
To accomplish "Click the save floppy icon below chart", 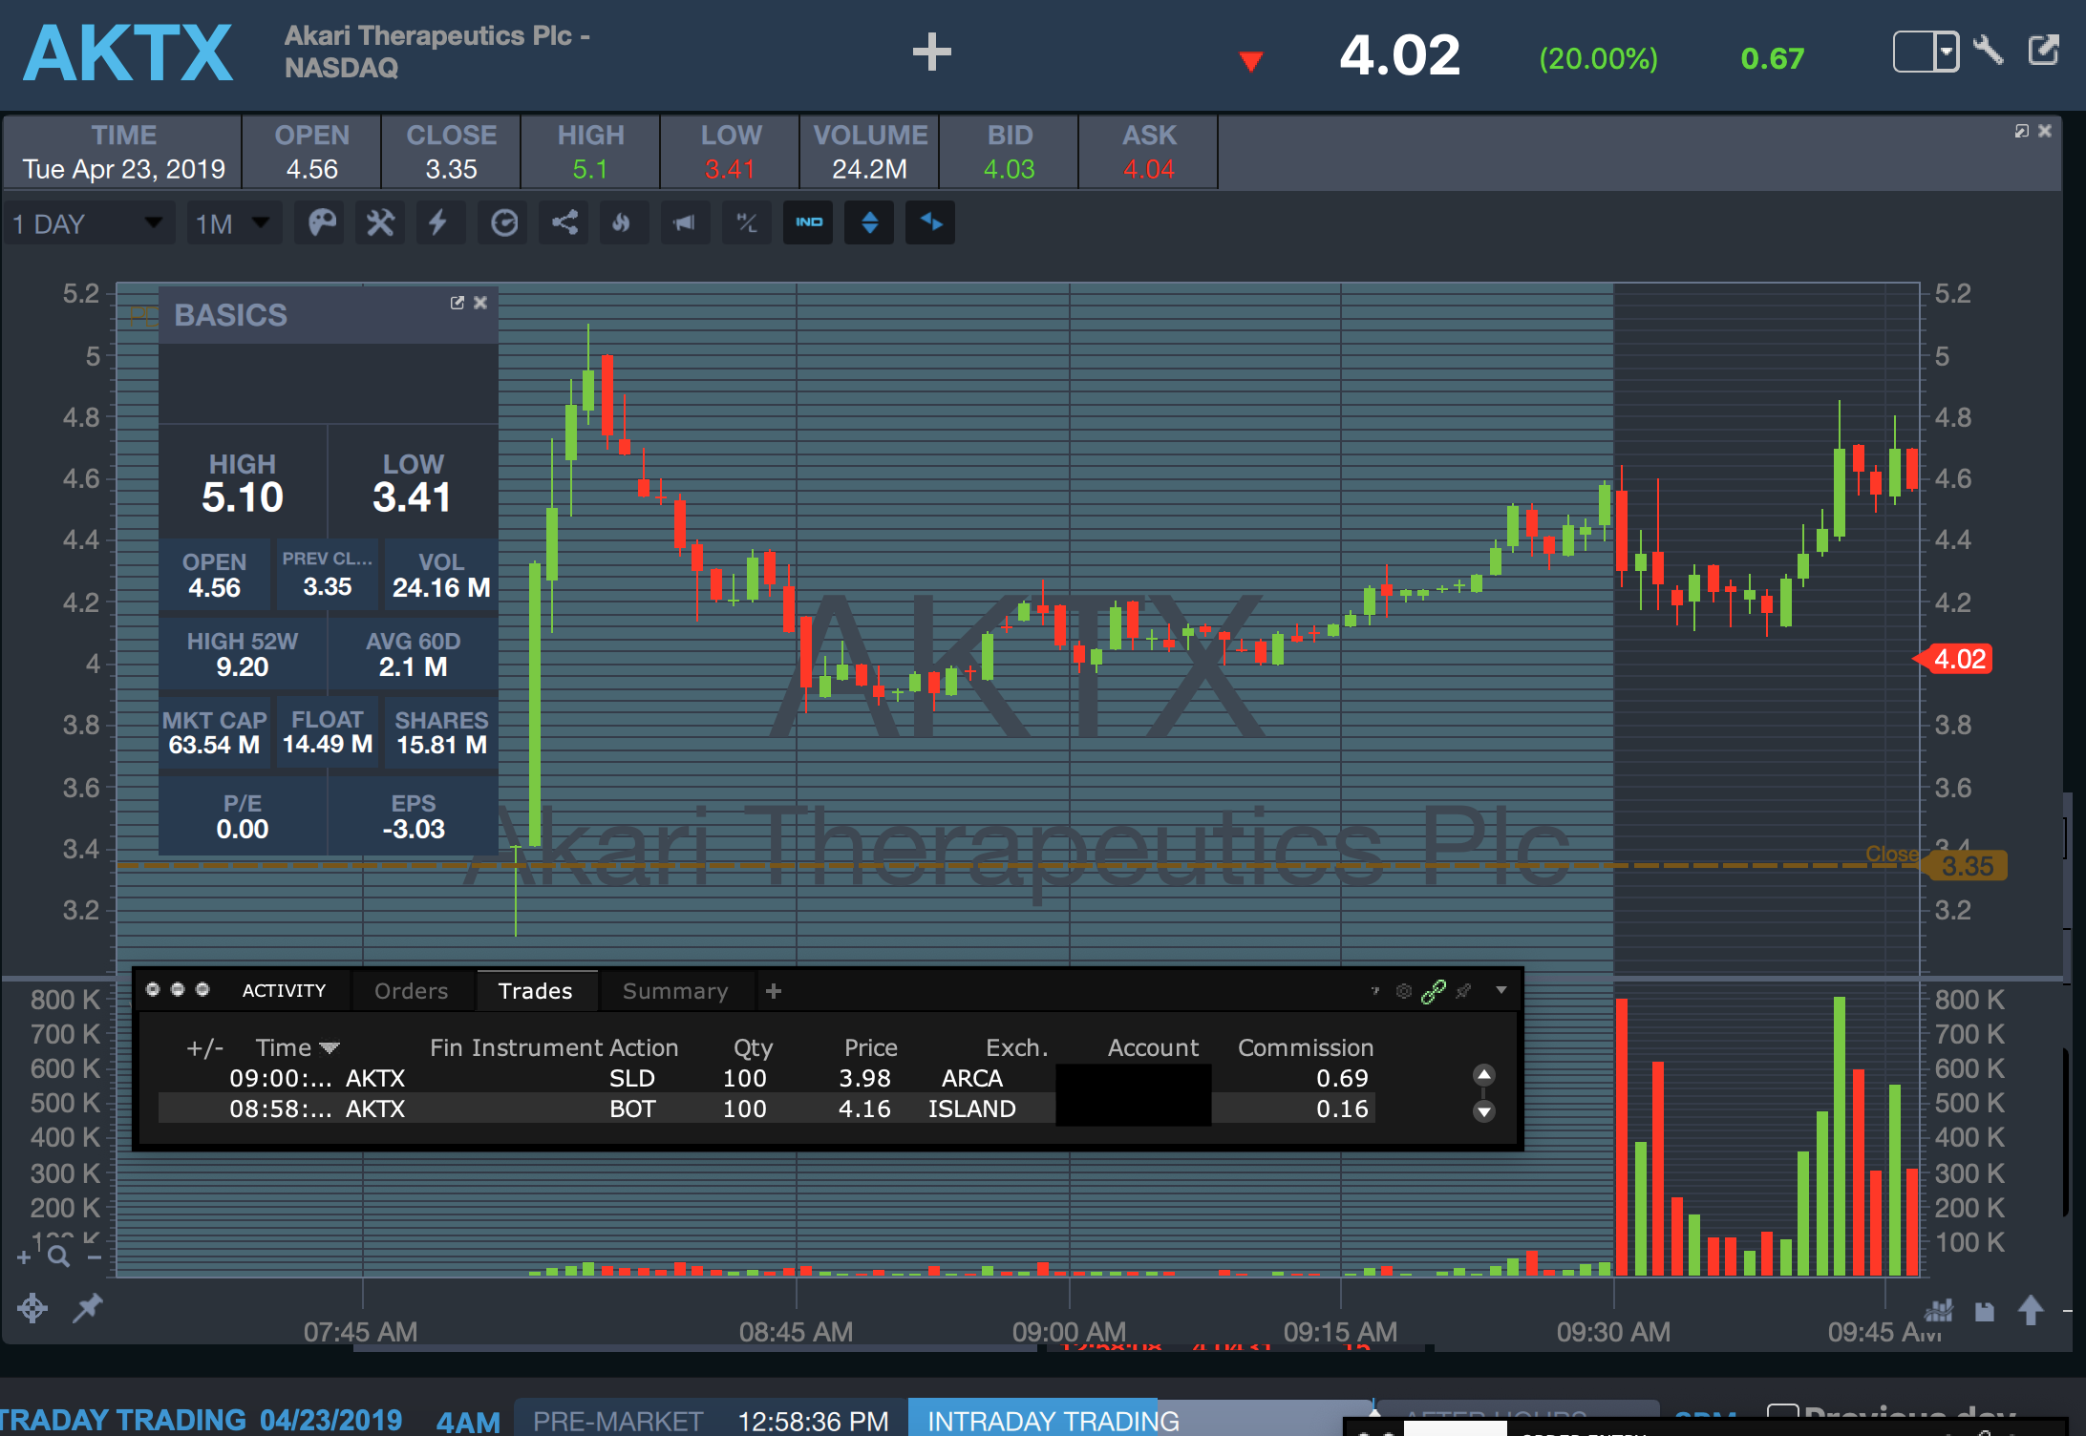I will coord(1984,1312).
